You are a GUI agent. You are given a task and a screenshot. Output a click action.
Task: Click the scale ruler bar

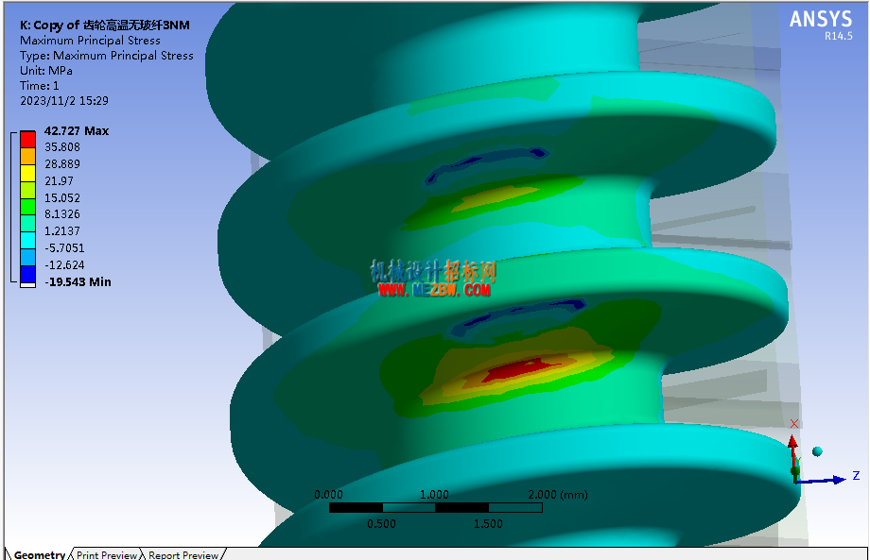436,507
